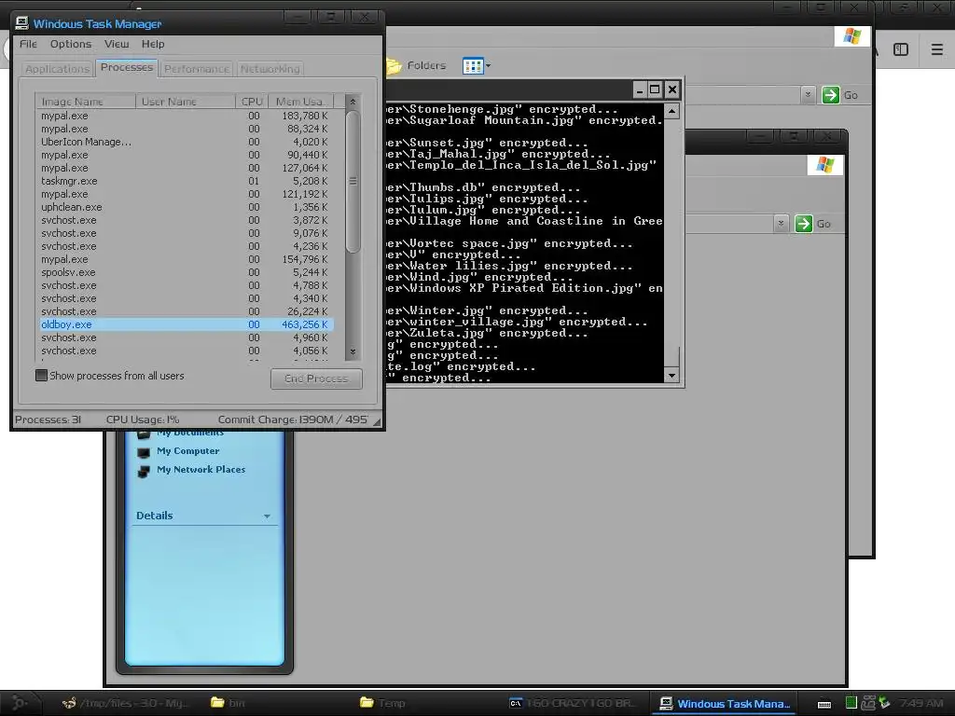This screenshot has width=955, height=716.
Task: Click the Windows Task Manager taskbar button
Action: click(725, 703)
